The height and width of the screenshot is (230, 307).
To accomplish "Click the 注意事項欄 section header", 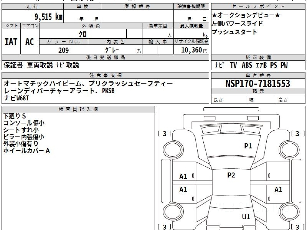I will tap(105, 75).
